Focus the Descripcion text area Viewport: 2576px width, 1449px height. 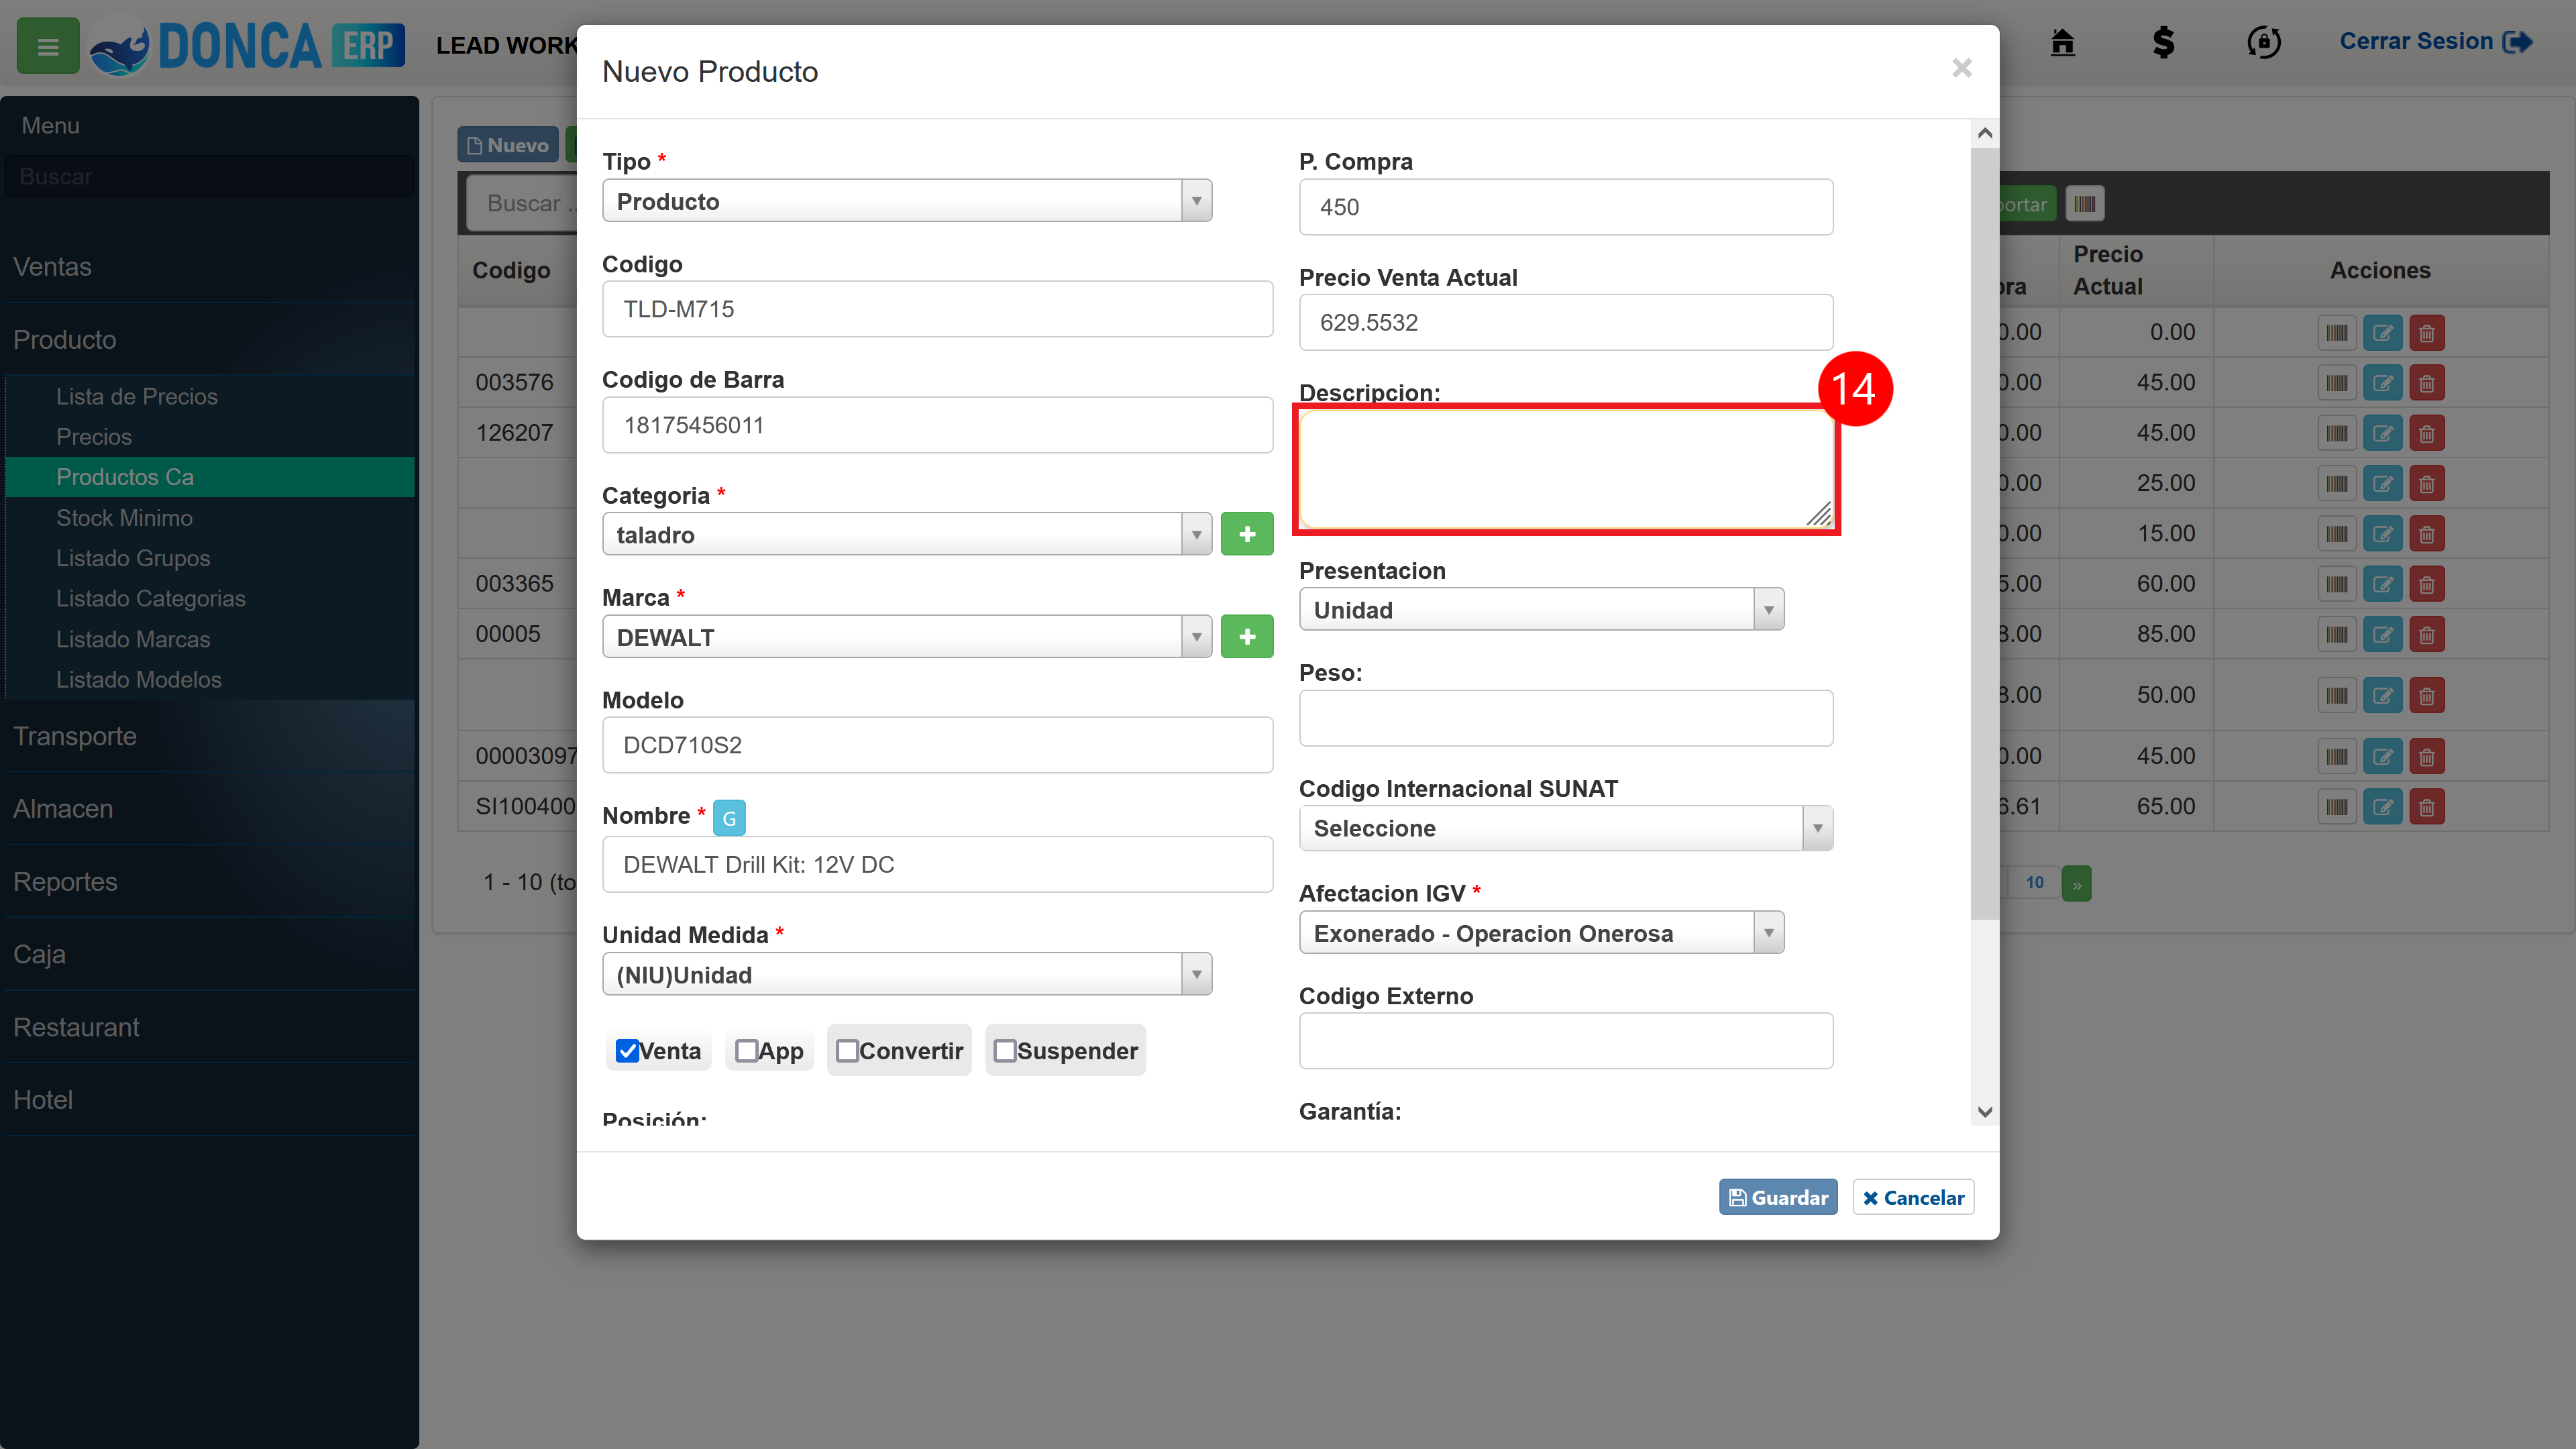pyautogui.click(x=1565, y=469)
